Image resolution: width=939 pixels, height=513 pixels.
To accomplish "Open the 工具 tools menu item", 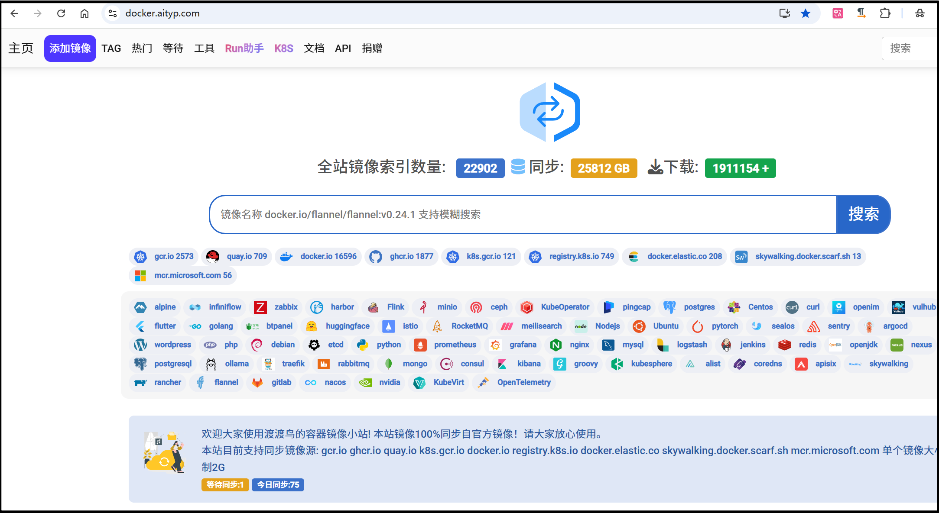I will (205, 48).
